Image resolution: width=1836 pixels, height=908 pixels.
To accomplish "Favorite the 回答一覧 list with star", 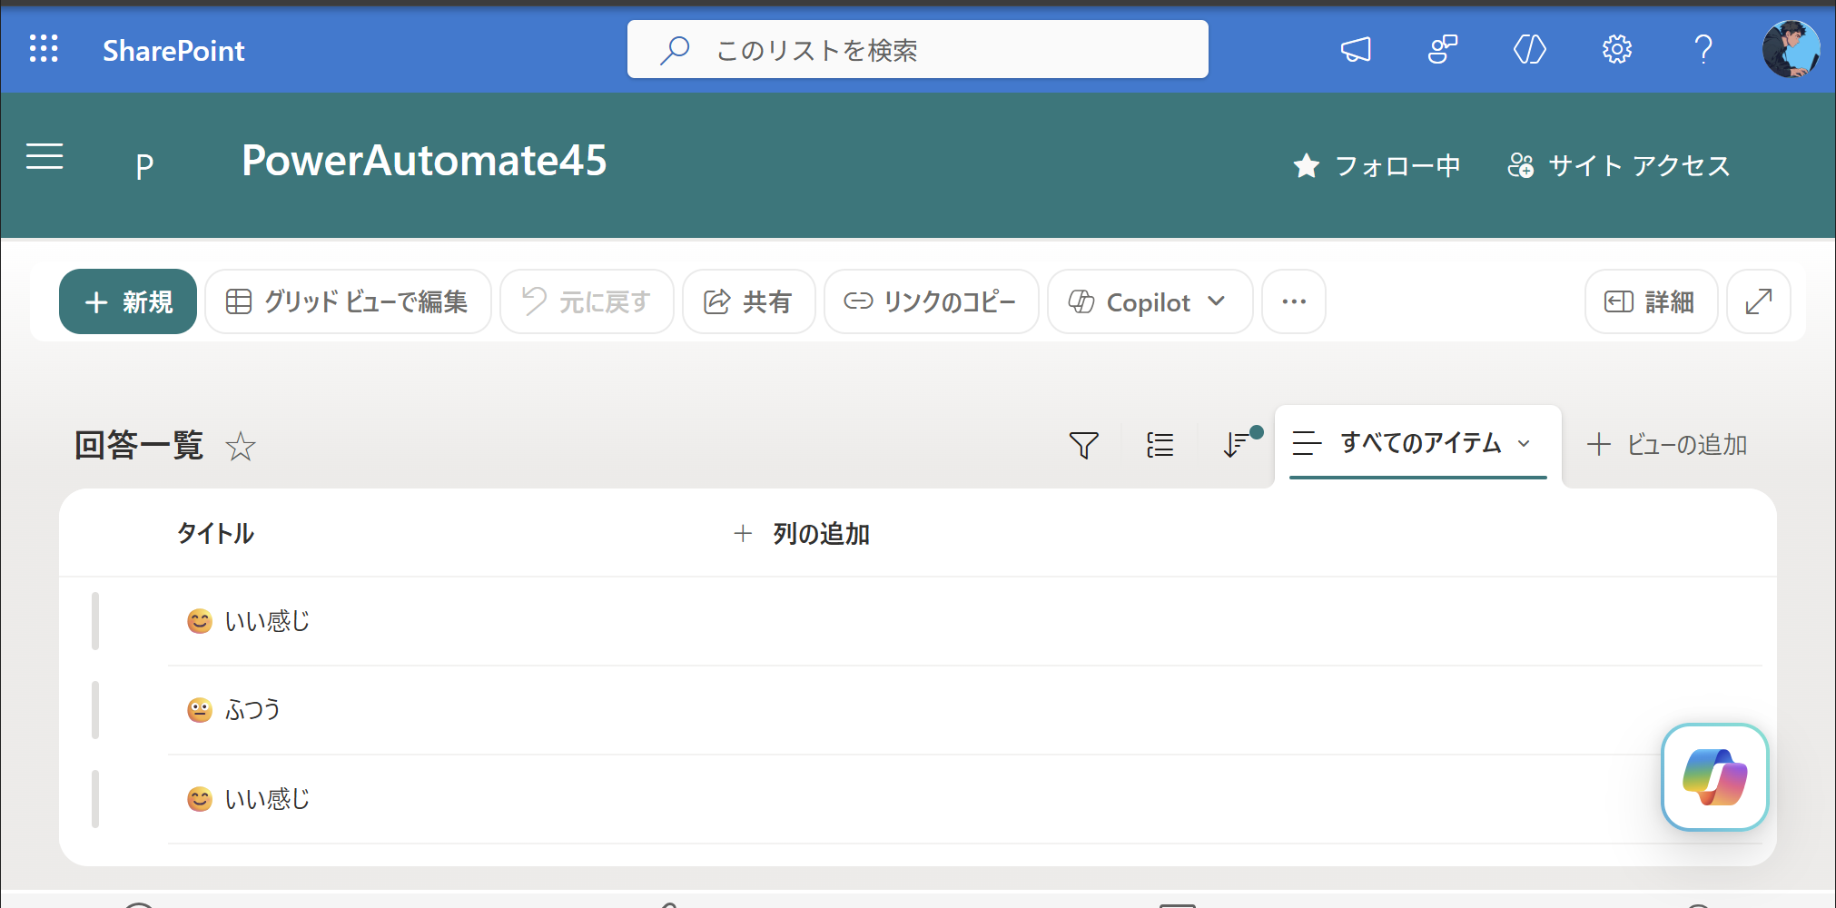I will (241, 446).
